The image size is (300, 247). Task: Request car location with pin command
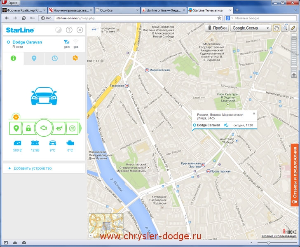click(16, 128)
